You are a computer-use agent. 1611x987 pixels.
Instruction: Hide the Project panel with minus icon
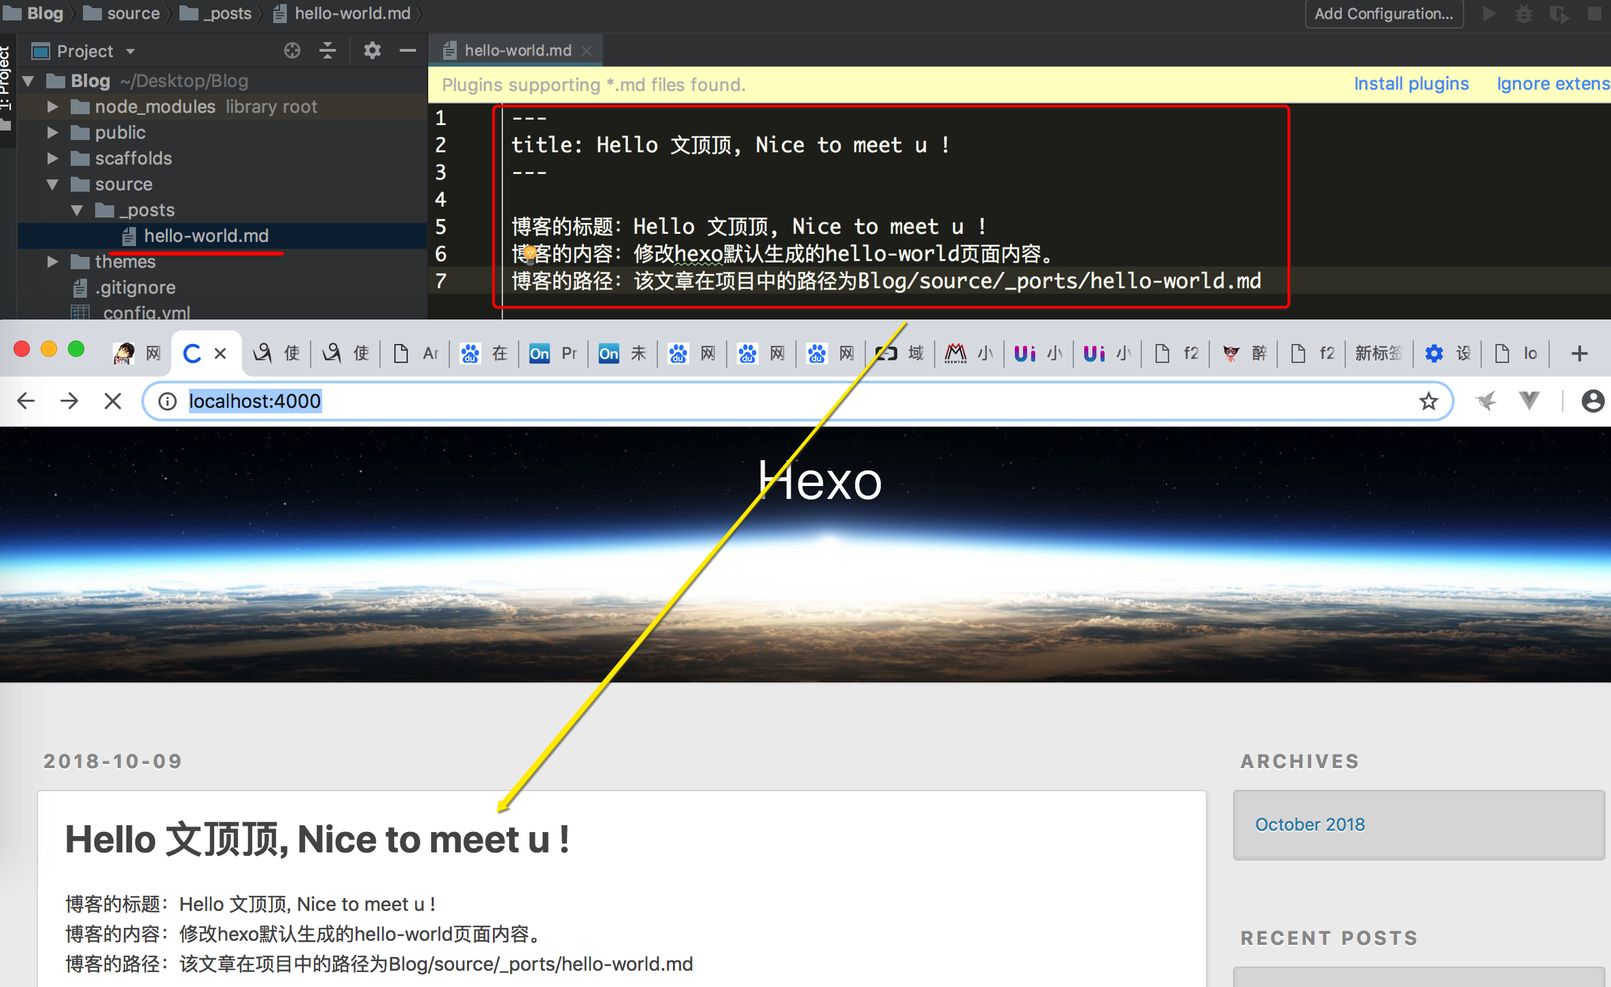407,50
